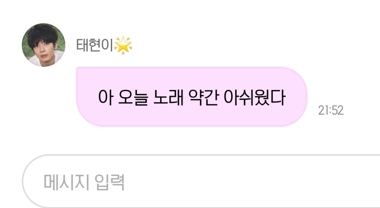The width and height of the screenshot is (380, 208).
Task: Focus the 메시지 입력 text field
Action: point(201,181)
